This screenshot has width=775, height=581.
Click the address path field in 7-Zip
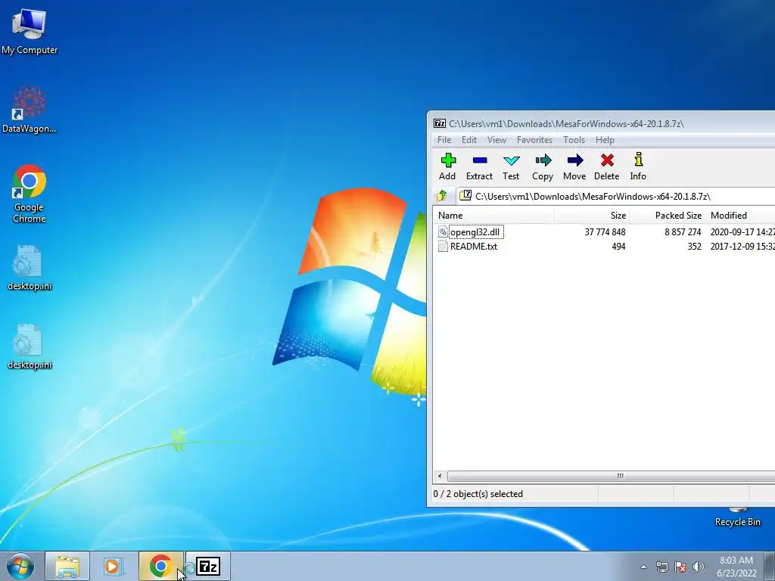[615, 196]
